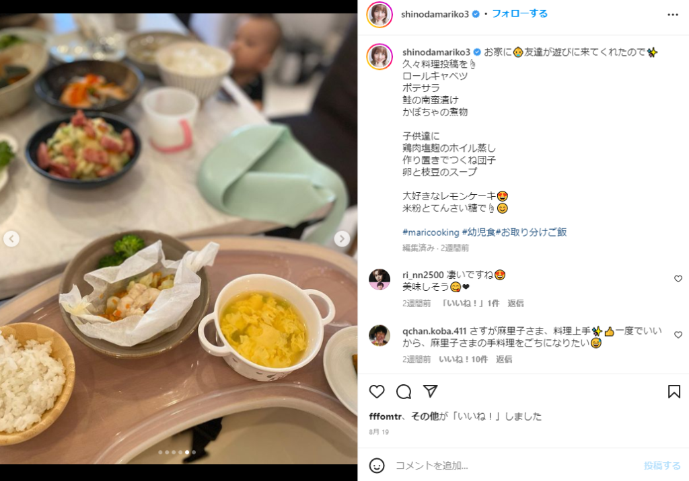Open the #幼児食 hashtag link

coord(478,232)
